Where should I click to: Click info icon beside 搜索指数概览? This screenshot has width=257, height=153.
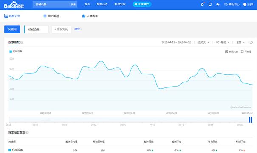tap(27, 132)
